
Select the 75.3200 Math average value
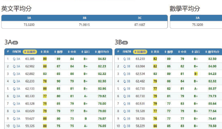coord(197,25)
